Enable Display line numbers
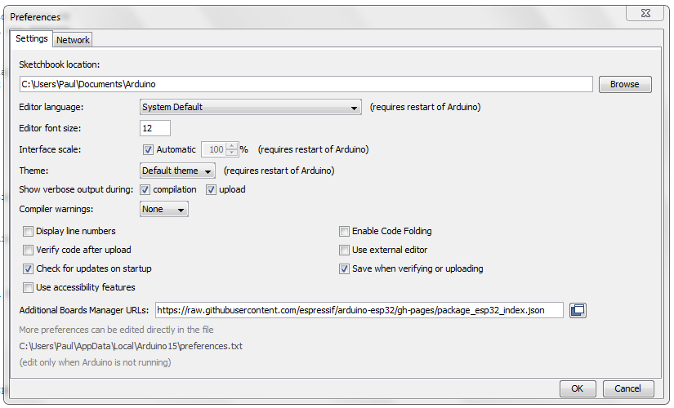The height and width of the screenshot is (408, 674). tap(29, 232)
